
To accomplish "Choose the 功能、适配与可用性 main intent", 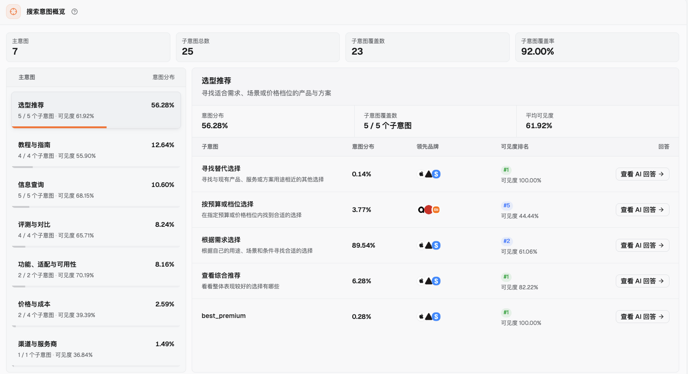I will [x=96, y=269].
